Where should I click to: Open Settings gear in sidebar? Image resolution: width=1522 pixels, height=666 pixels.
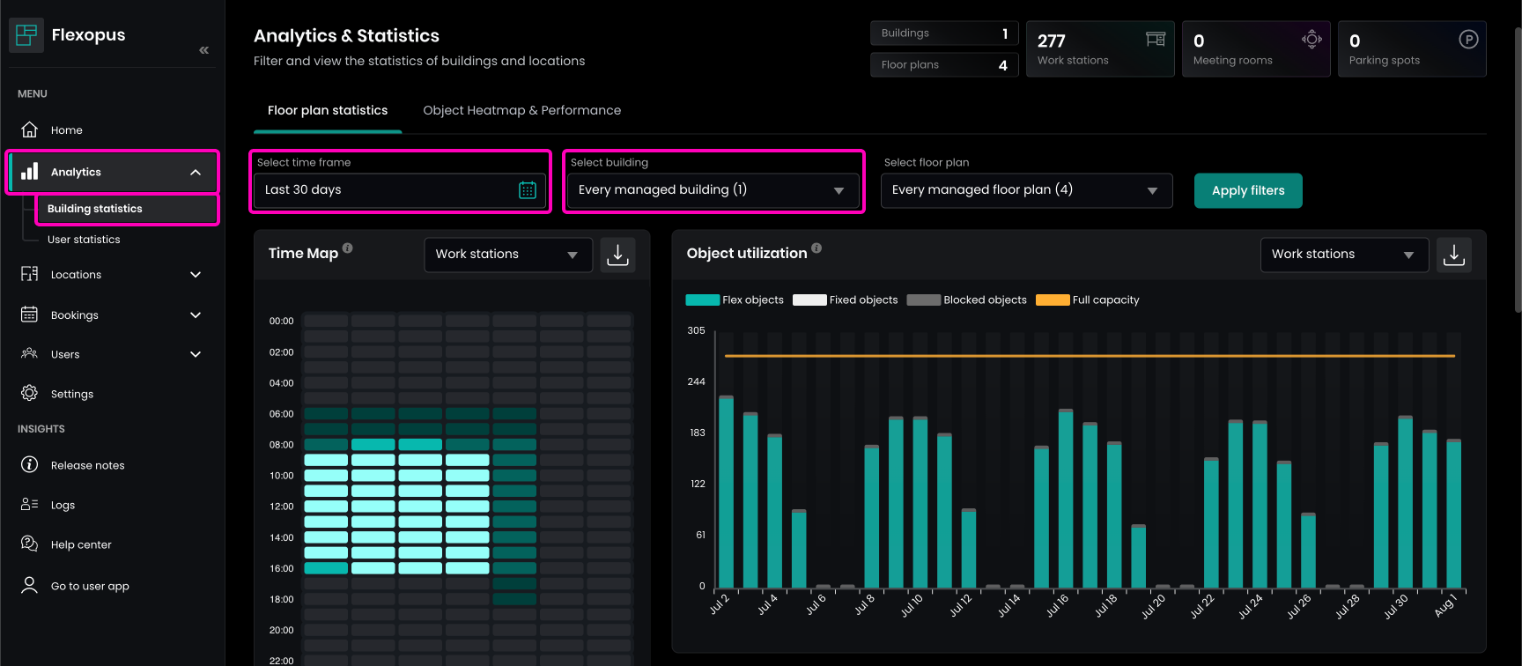tap(30, 393)
